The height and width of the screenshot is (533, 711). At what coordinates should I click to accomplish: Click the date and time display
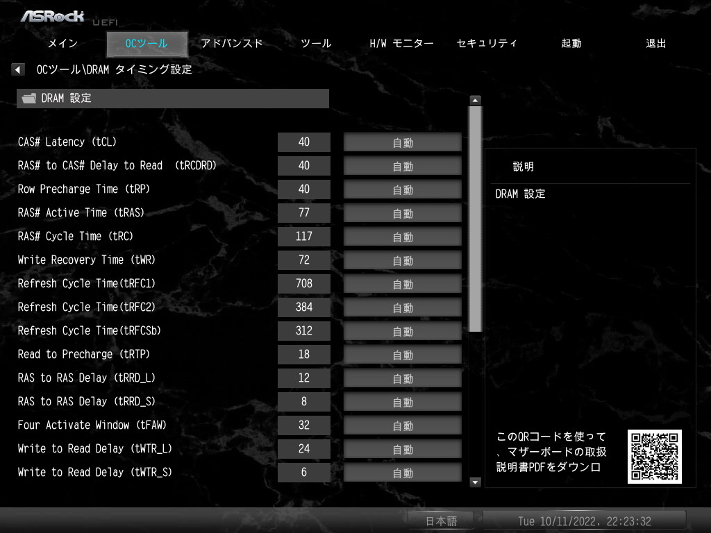tap(585, 521)
